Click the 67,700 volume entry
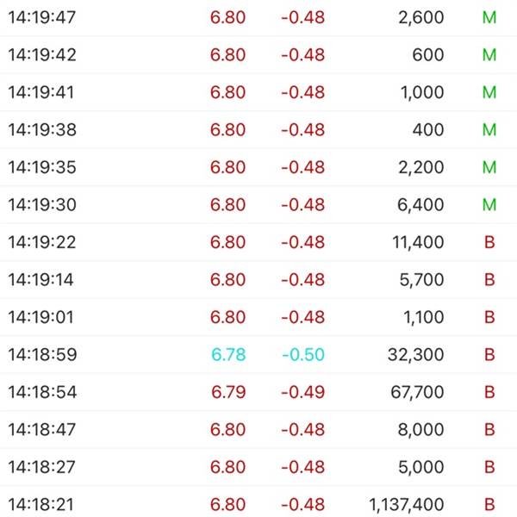Image resolution: width=517 pixels, height=517 pixels. (x=417, y=392)
